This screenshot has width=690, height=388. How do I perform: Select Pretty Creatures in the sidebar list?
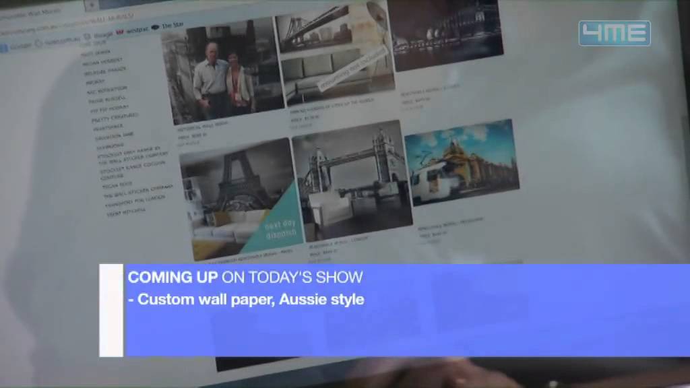[x=115, y=117]
